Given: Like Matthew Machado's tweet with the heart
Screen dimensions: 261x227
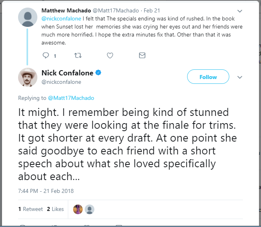Looking at the screenshot, I should [110, 56].
